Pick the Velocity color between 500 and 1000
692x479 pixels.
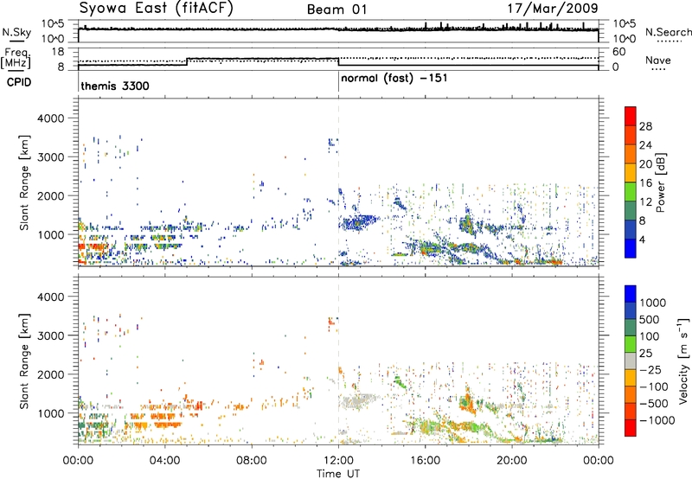click(631, 311)
